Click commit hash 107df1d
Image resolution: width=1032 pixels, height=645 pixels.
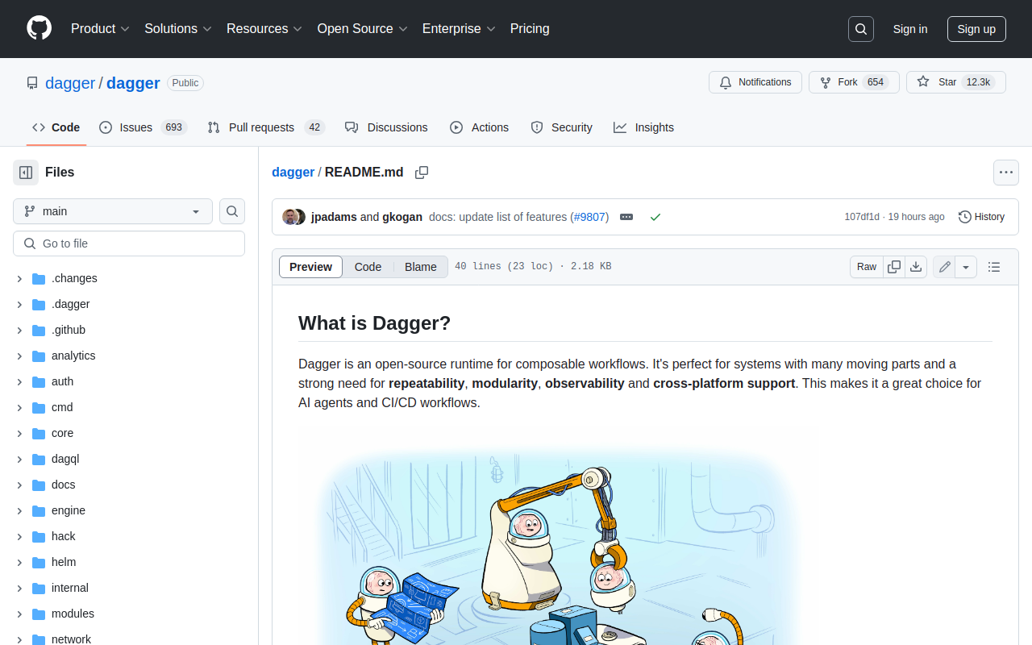[x=862, y=217]
